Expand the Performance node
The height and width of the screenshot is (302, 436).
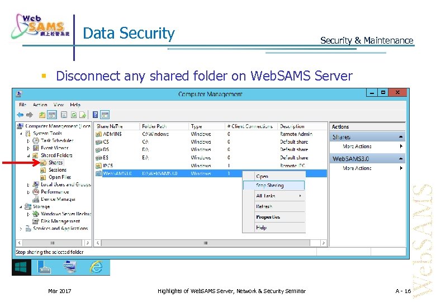pyautogui.click(x=29, y=192)
